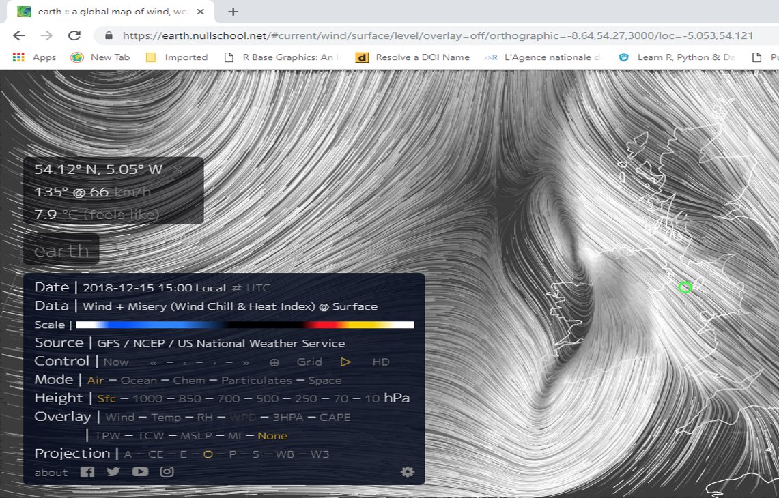Open Instagram icon in earth menu
The height and width of the screenshot is (498, 779).
pyautogui.click(x=167, y=471)
